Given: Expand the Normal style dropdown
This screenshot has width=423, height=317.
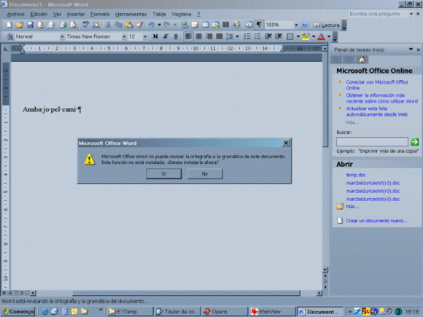Looking at the screenshot, I should (x=62, y=36).
